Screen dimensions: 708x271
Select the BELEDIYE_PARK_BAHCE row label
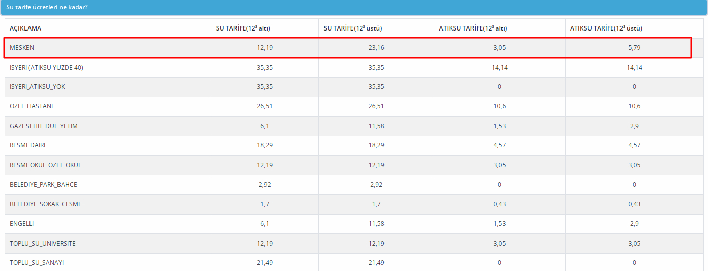coord(43,185)
